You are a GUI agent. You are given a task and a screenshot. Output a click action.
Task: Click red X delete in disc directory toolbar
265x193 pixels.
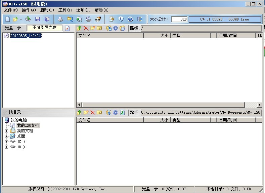86,28
